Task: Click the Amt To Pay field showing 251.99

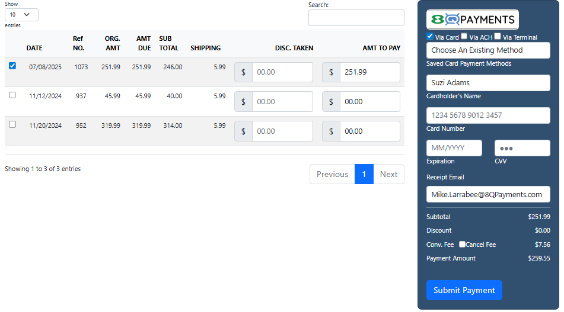Action: pos(369,72)
